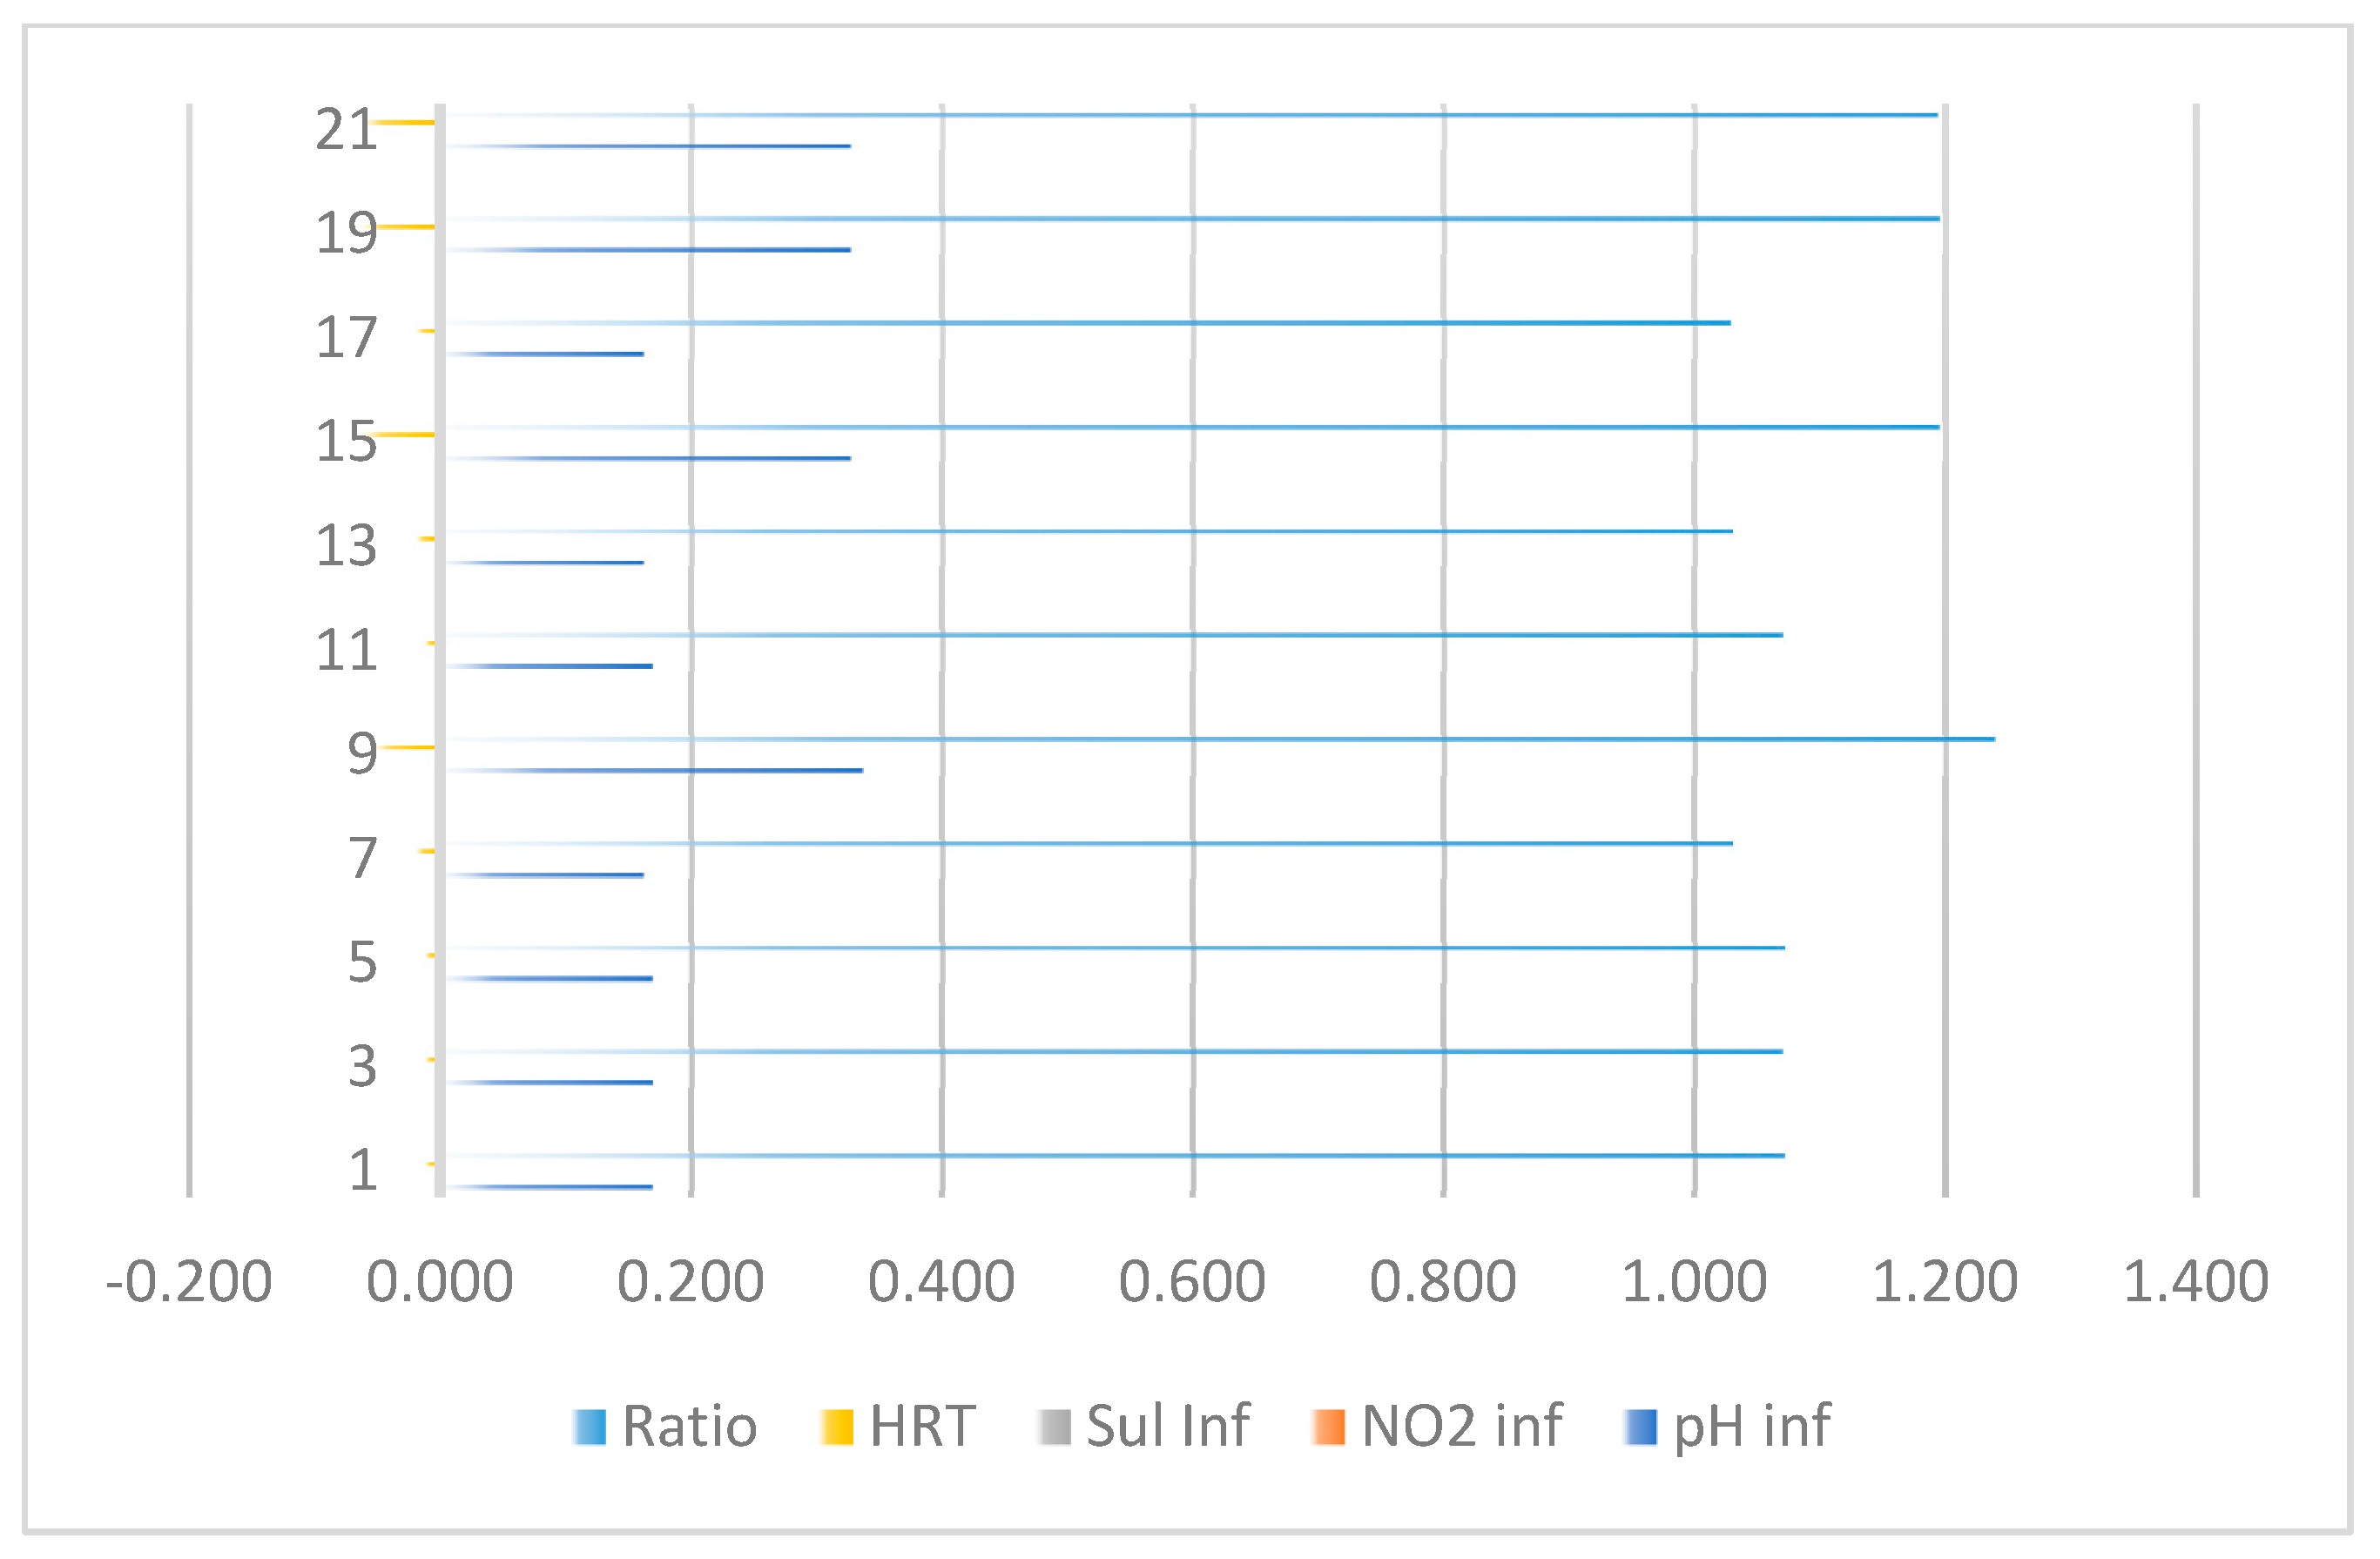
Task: Click the pH inf legend blue swatch
Action: point(1640,1427)
